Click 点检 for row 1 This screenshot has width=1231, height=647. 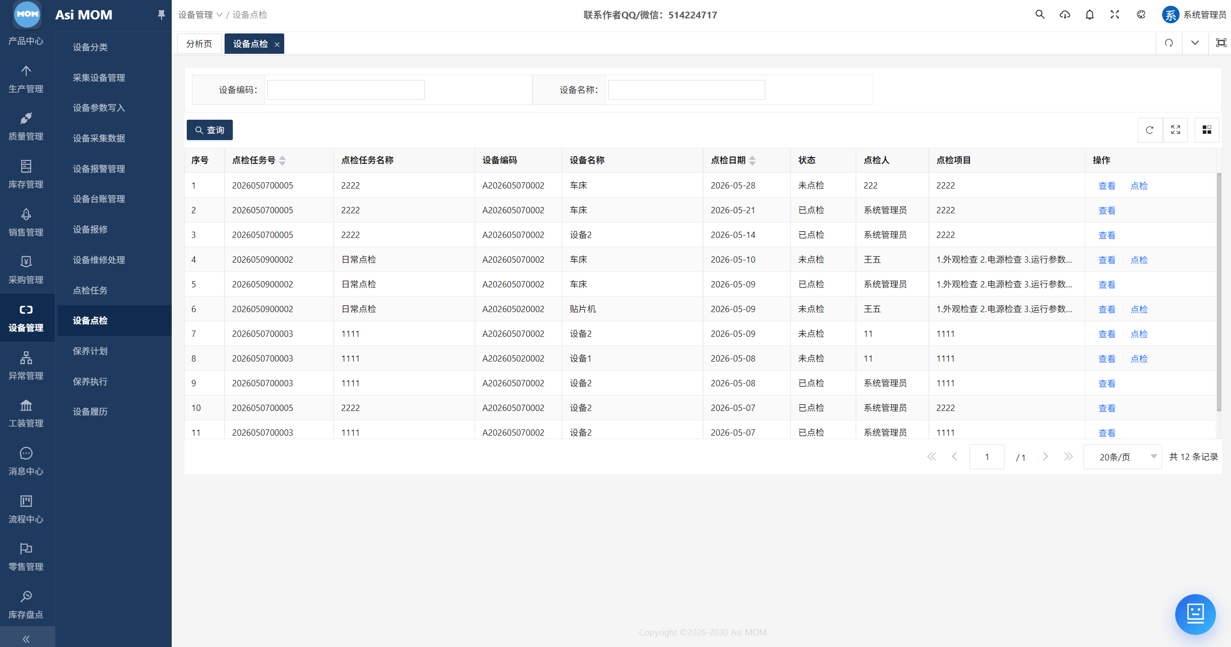(x=1139, y=186)
